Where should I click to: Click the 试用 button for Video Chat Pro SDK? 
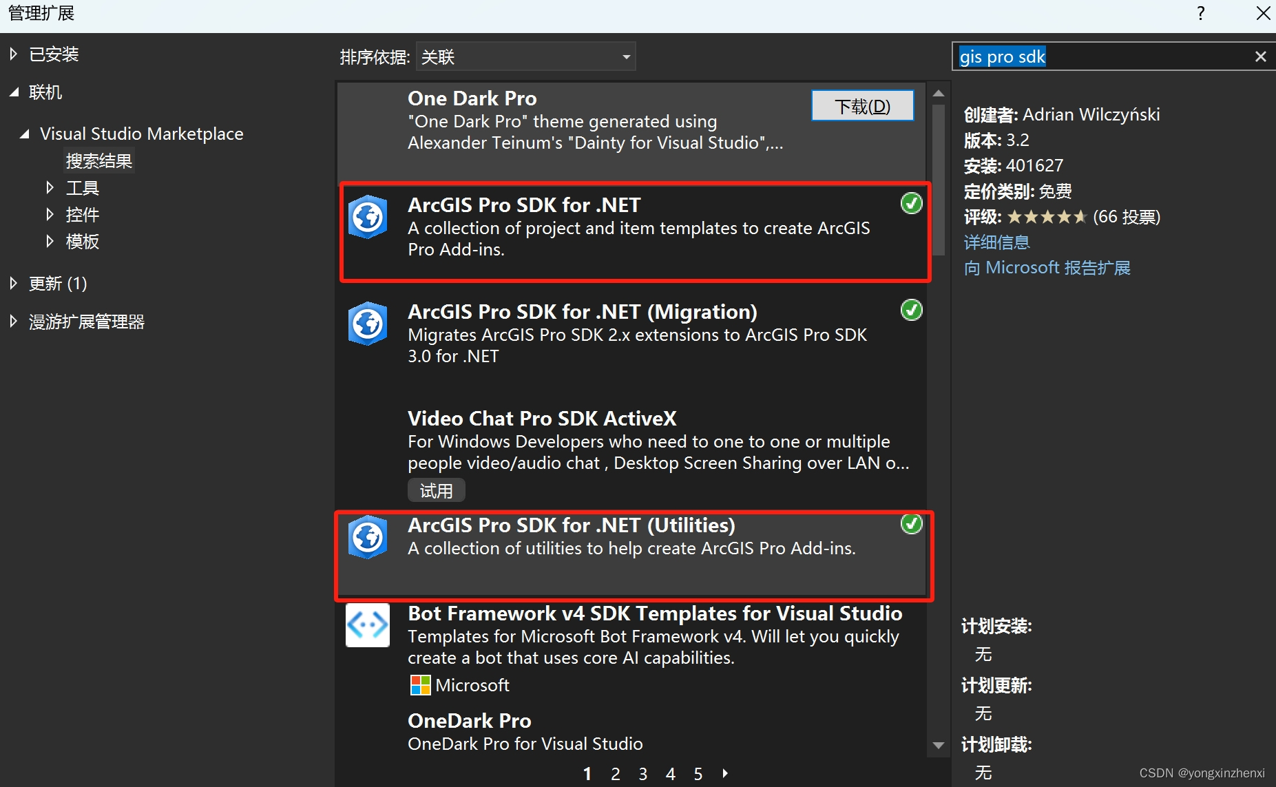coord(437,490)
